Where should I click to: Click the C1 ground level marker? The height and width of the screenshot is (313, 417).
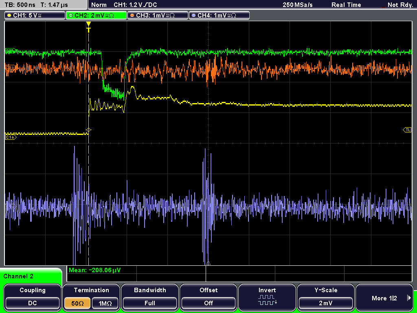[11, 137]
